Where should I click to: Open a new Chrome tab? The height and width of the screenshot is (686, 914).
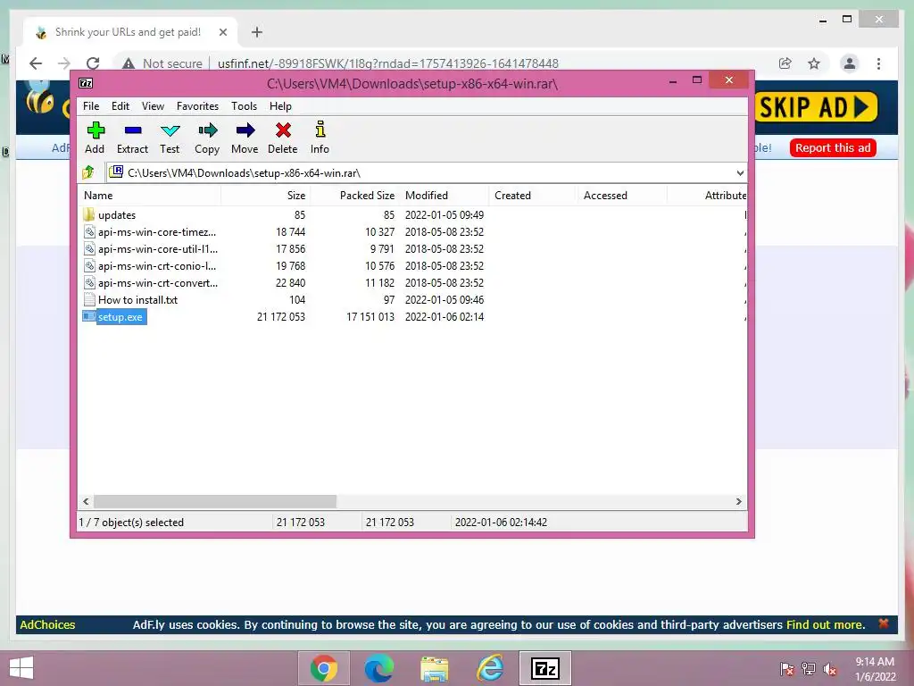(x=257, y=33)
